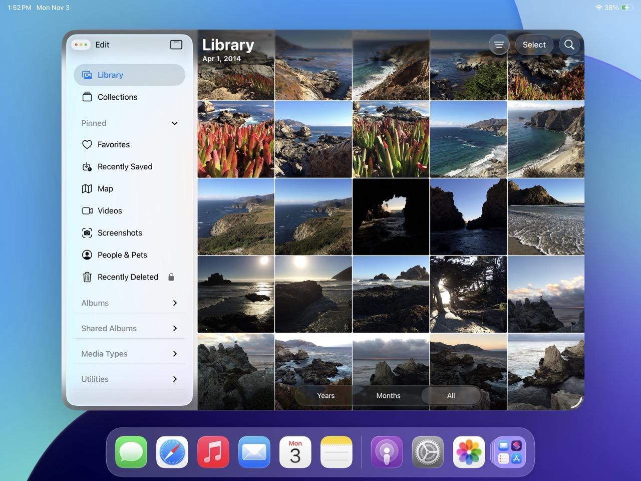Click the Videos camera icon
The height and width of the screenshot is (481, 641).
87,211
